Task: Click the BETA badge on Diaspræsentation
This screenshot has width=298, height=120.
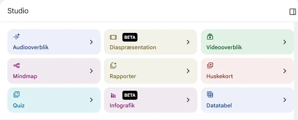Action: point(130,37)
